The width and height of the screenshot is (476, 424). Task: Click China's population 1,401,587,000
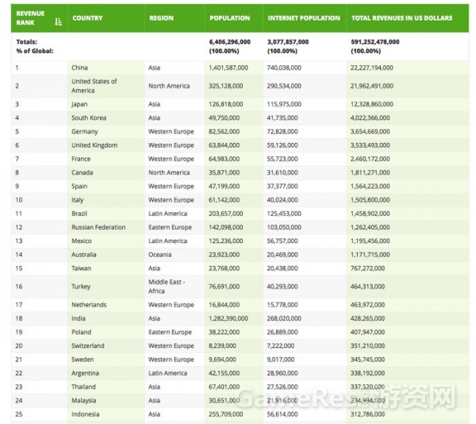(x=228, y=67)
